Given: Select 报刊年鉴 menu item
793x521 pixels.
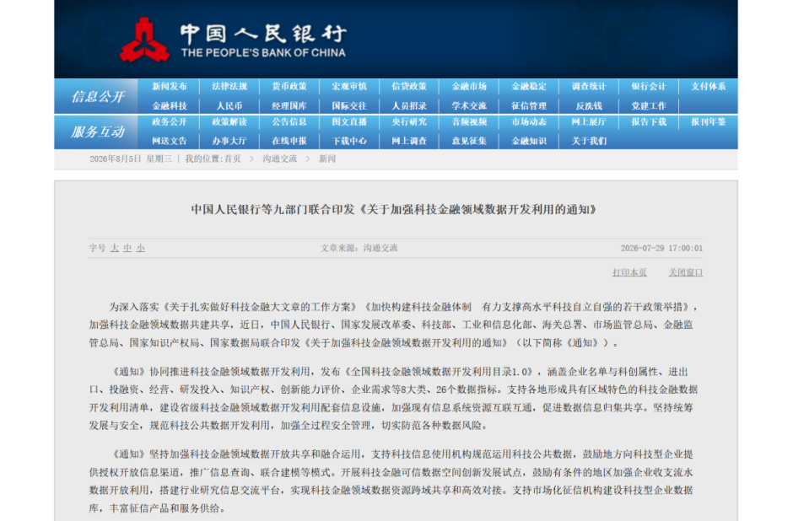Looking at the screenshot, I should tap(709, 121).
